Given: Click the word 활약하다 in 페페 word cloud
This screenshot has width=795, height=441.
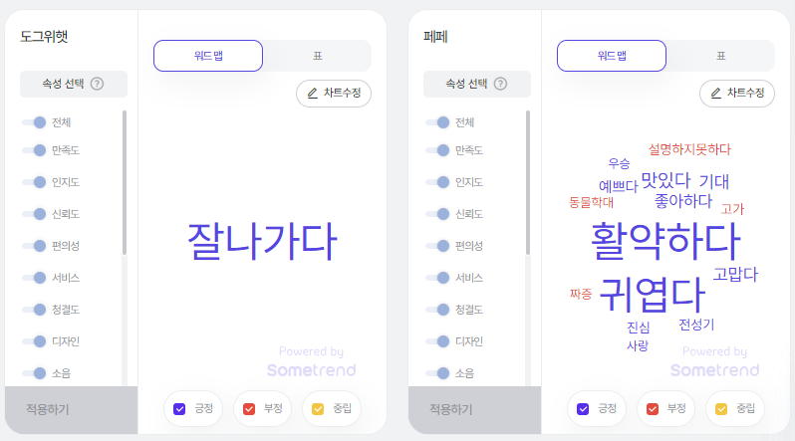Looking at the screenshot, I should click(665, 241).
